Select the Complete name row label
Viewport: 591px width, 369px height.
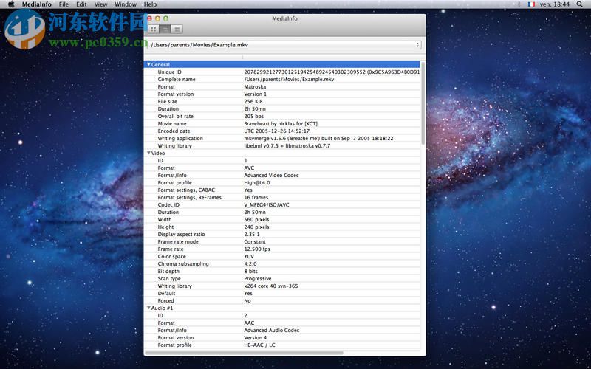click(x=177, y=79)
